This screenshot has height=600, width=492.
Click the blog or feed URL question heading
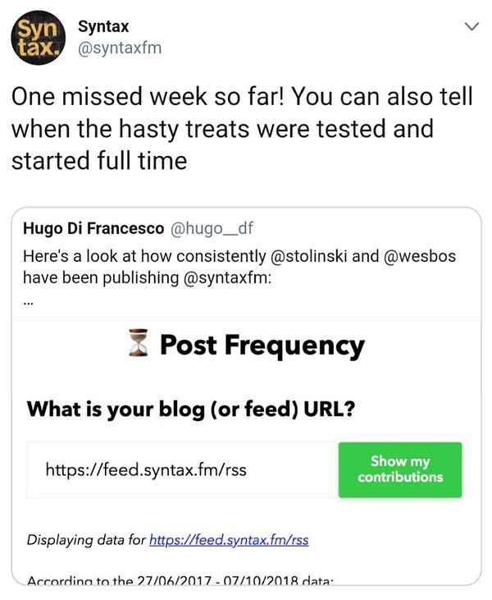point(190,409)
